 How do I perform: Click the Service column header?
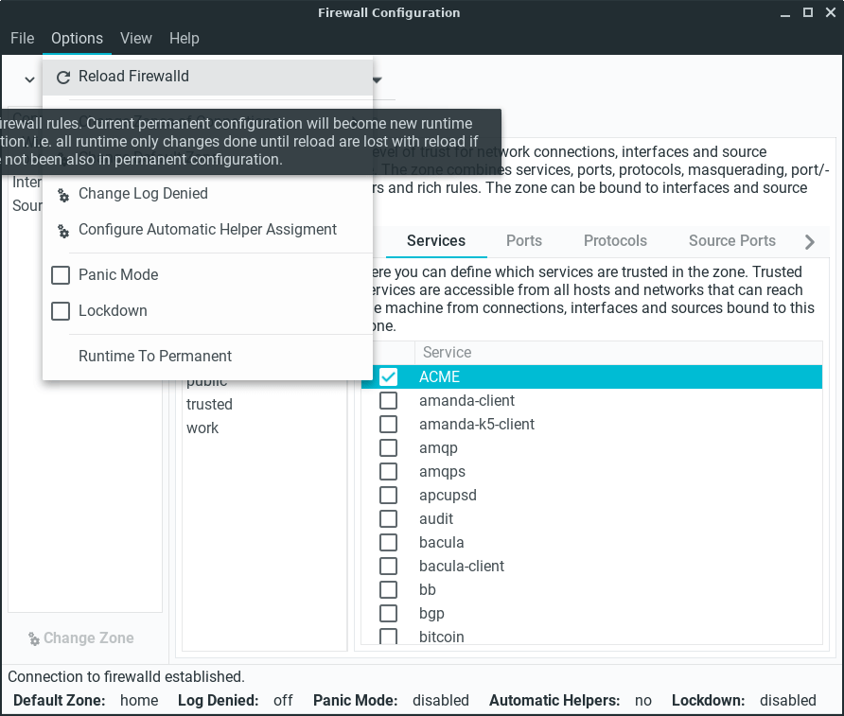447,353
